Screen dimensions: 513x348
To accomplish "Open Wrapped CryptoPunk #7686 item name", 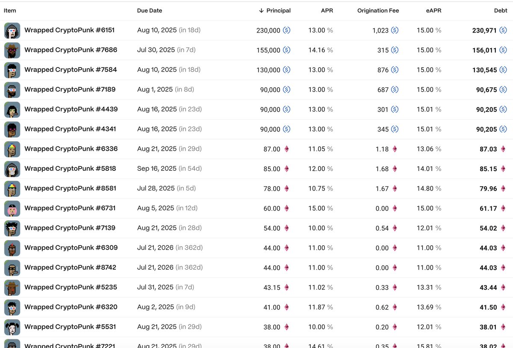I will [x=71, y=50].
